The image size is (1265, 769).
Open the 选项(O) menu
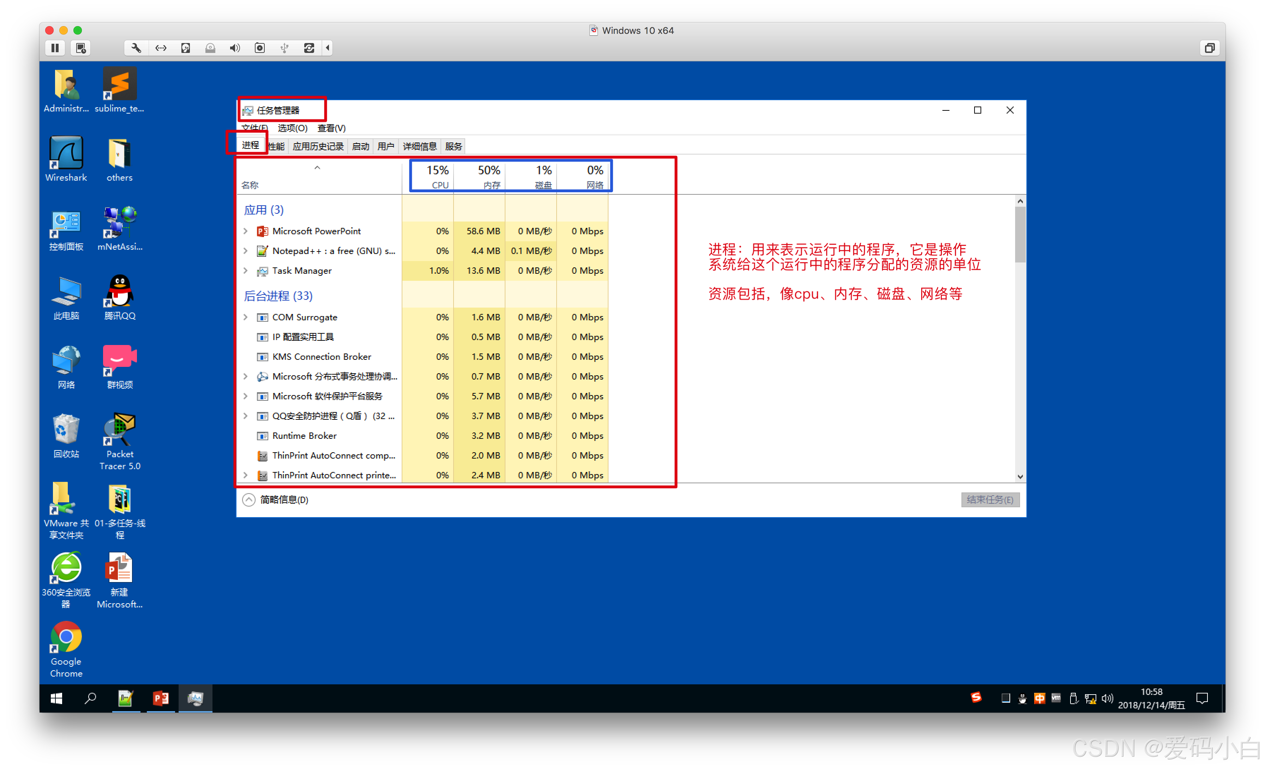292,128
